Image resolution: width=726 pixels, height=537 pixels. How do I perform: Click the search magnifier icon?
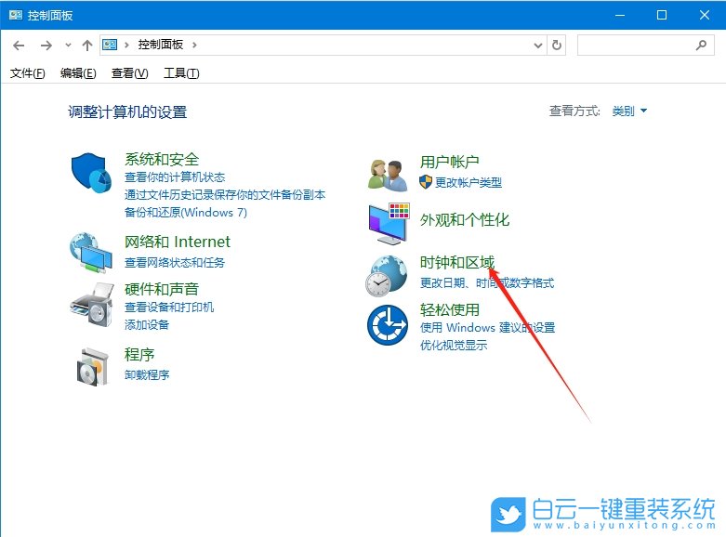[x=701, y=45]
